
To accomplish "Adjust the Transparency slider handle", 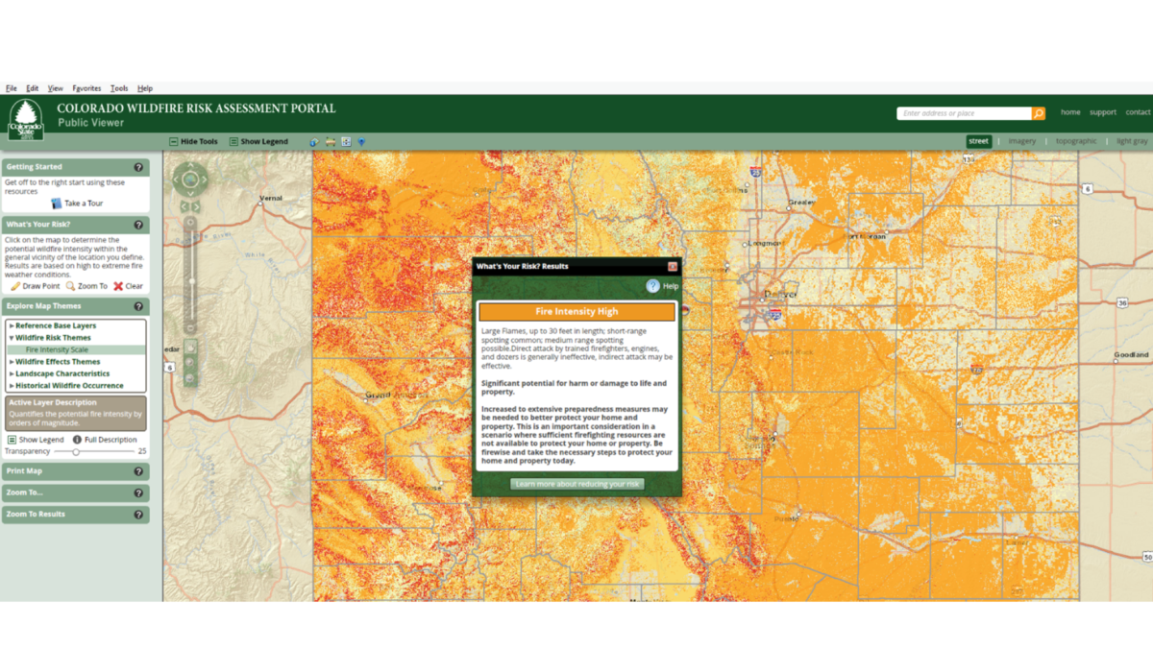I will [x=77, y=451].
